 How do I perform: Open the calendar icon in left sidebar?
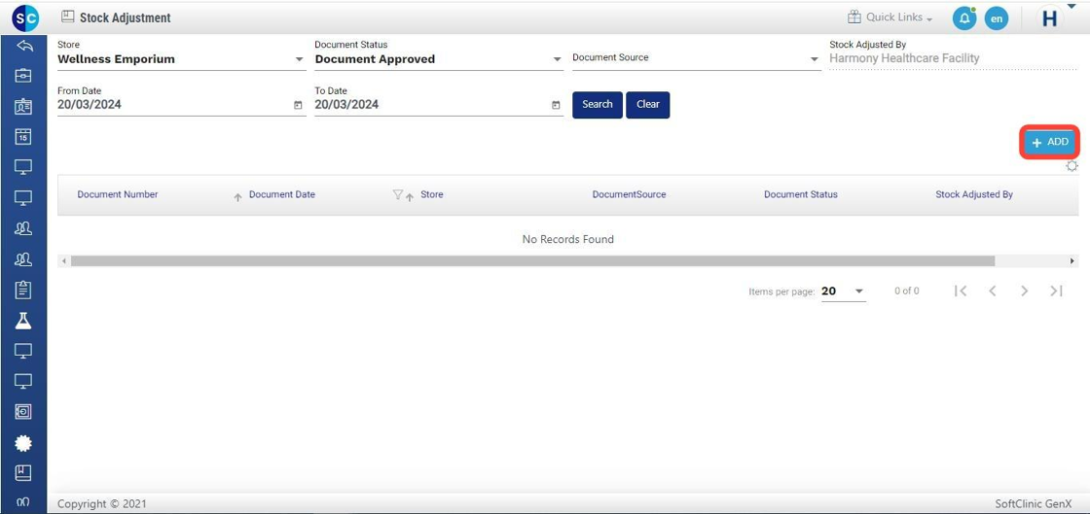(23, 137)
